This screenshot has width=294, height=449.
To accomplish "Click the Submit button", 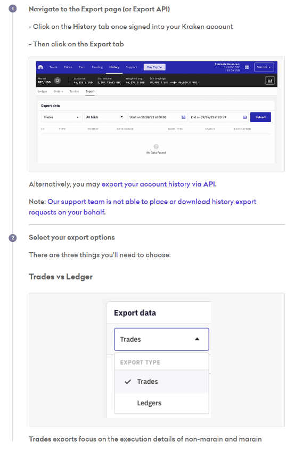I will [260, 117].
